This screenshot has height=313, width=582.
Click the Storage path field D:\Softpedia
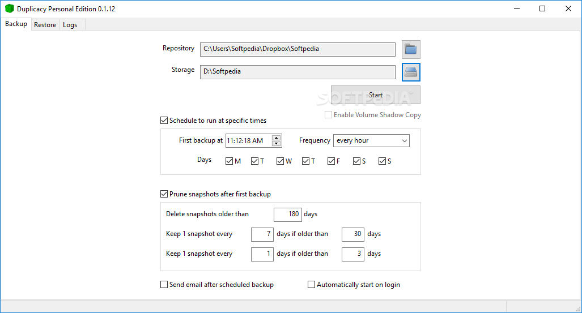(298, 72)
